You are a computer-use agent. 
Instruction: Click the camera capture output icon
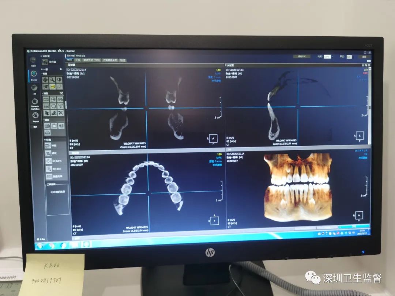(x=47, y=126)
